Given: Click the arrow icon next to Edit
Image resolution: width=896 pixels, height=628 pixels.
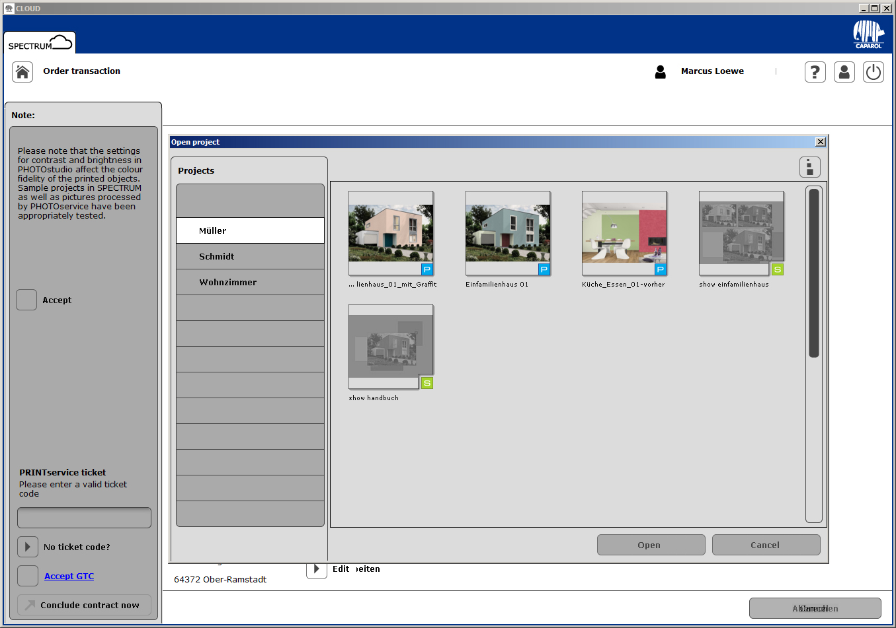Looking at the screenshot, I should pyautogui.click(x=317, y=569).
